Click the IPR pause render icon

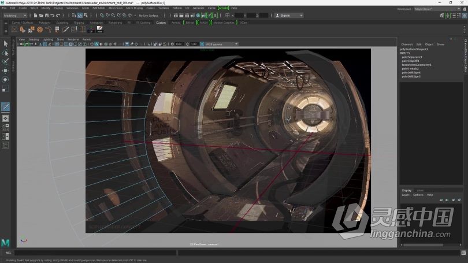coord(215,15)
